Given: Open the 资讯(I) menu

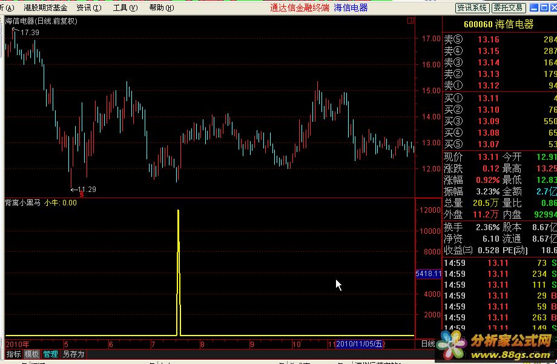Looking at the screenshot, I should point(89,8).
